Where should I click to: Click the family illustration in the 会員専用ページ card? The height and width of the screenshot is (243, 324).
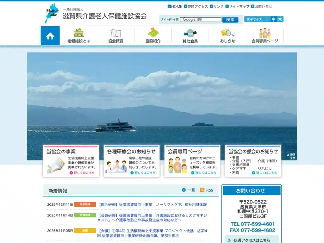(178, 165)
